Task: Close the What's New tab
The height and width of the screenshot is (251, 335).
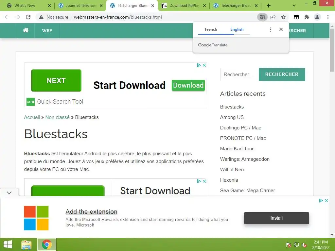Action: (x=49, y=6)
